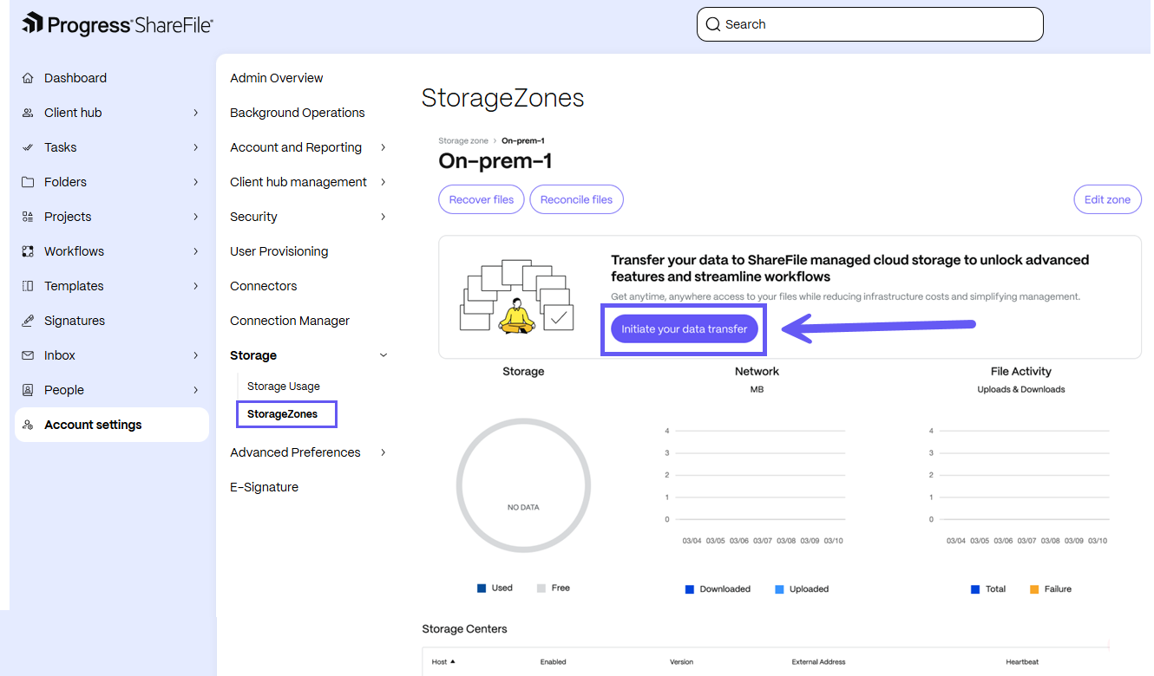The image size is (1154, 676).
Task: Click the Progress ShareFile logo
Action: (x=117, y=24)
